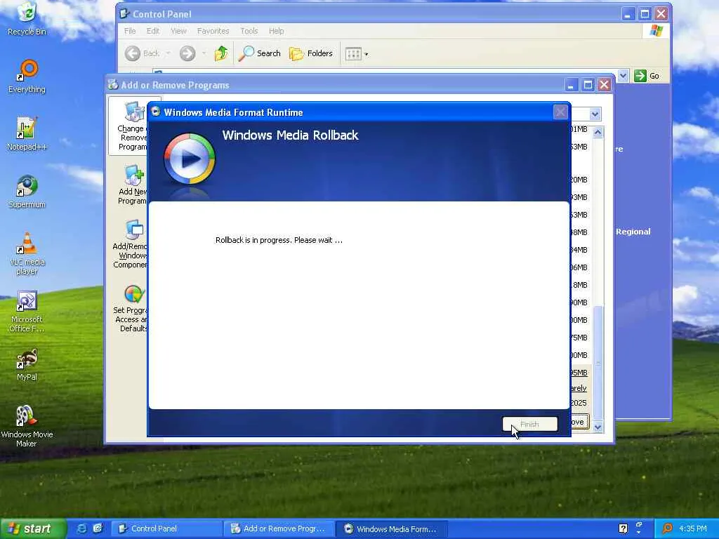The image size is (719, 539).
Task: Select the Windows Movie Maker desktop shortcut
Action: pos(27,426)
